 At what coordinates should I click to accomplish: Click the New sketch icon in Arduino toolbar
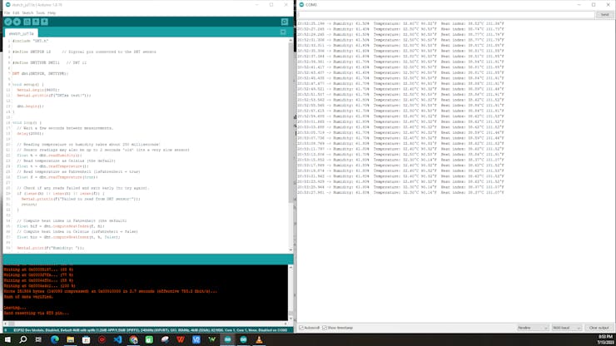tap(27, 22)
